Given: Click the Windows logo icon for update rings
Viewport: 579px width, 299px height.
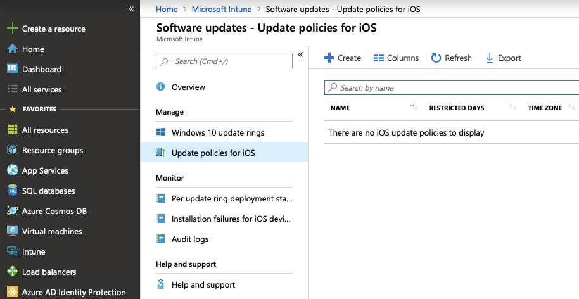Looking at the screenshot, I should pyautogui.click(x=161, y=132).
